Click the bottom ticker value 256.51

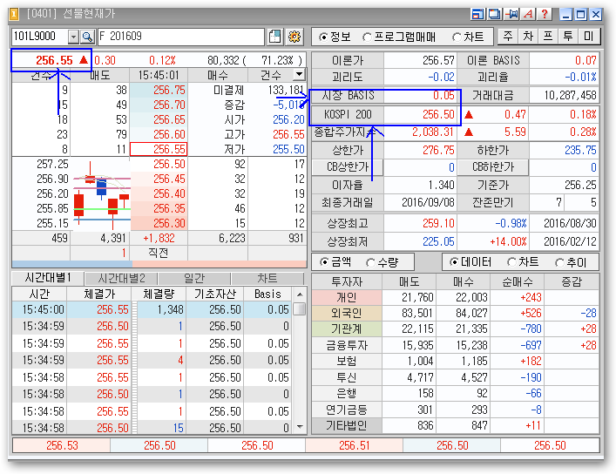(x=354, y=445)
